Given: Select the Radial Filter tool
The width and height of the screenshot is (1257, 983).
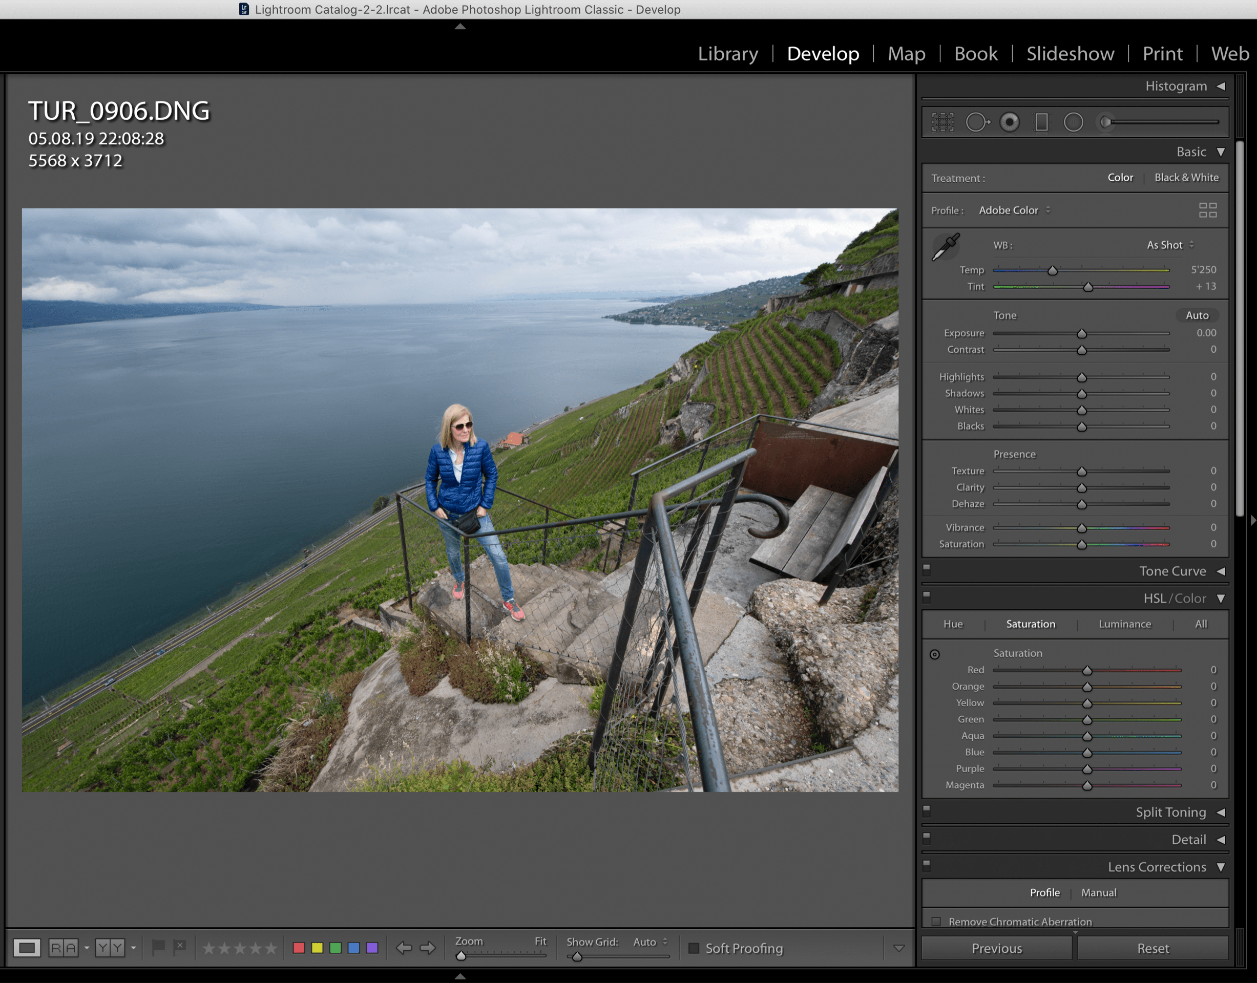Looking at the screenshot, I should [1073, 122].
